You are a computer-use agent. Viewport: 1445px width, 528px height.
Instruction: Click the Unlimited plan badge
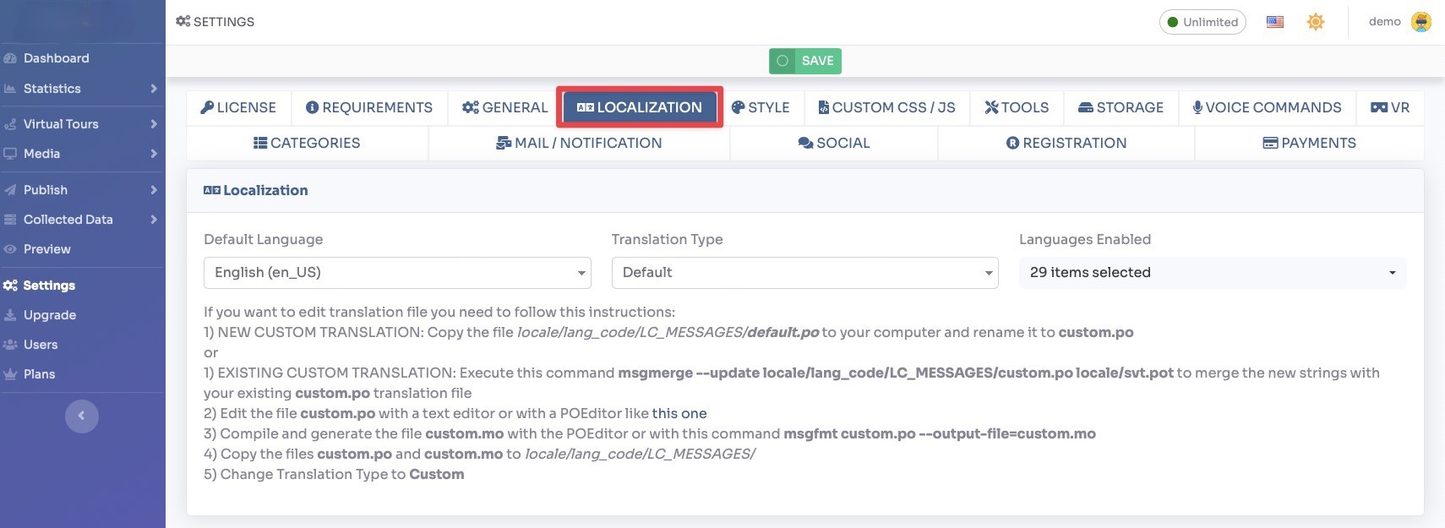click(1202, 22)
